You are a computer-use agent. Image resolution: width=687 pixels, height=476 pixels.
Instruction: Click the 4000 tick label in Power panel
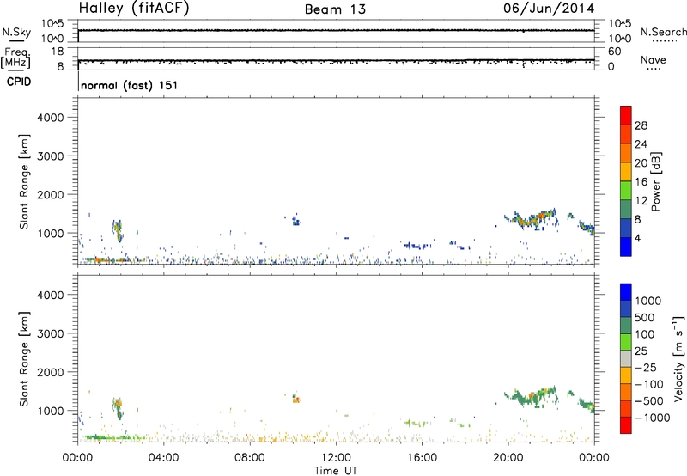51,118
